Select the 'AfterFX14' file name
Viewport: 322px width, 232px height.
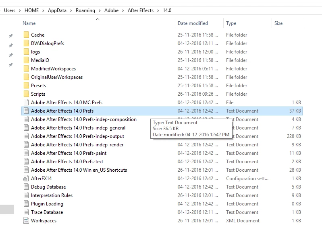[41, 178]
